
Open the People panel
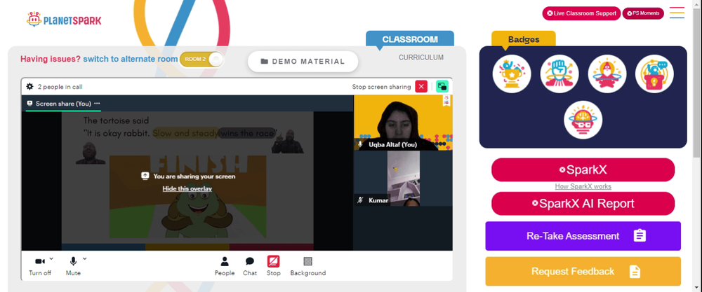click(x=225, y=267)
